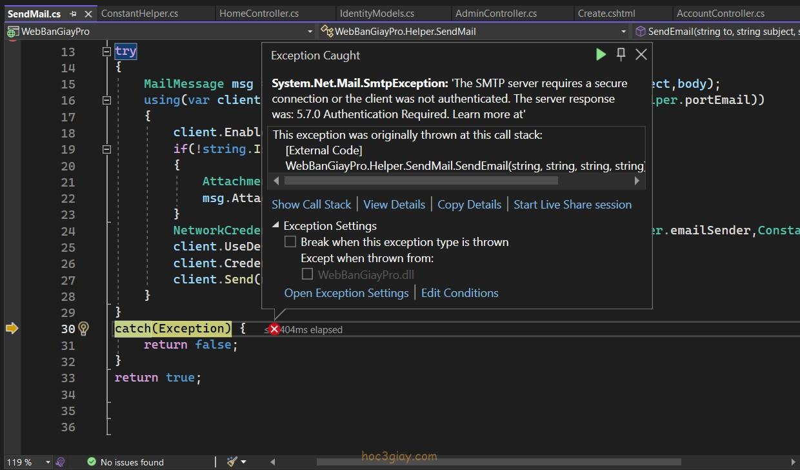Open the 119 % zoom level dropdown
The width and height of the screenshot is (800, 470).
(x=47, y=462)
